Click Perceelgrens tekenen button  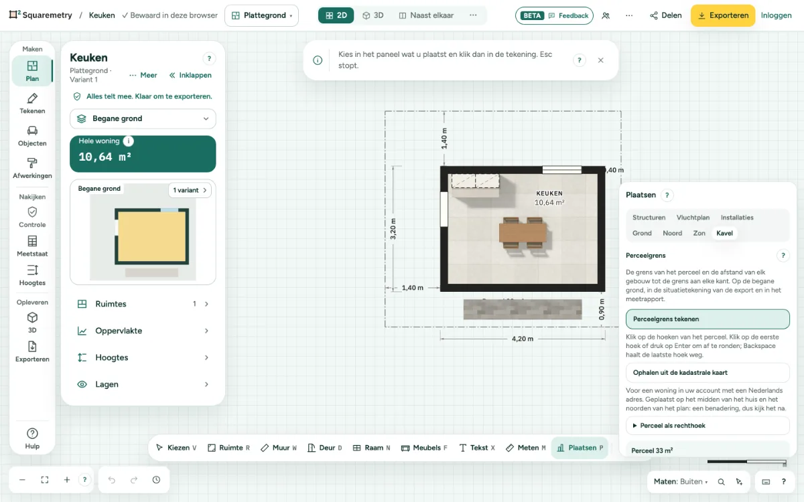coord(708,319)
